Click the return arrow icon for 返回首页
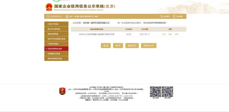Viewport: 229px width, 112px height. [162, 17]
